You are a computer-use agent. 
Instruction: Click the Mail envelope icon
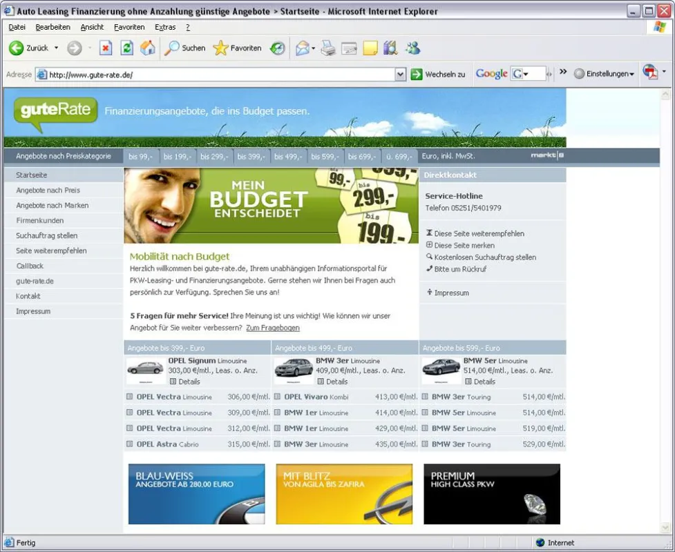[302, 48]
